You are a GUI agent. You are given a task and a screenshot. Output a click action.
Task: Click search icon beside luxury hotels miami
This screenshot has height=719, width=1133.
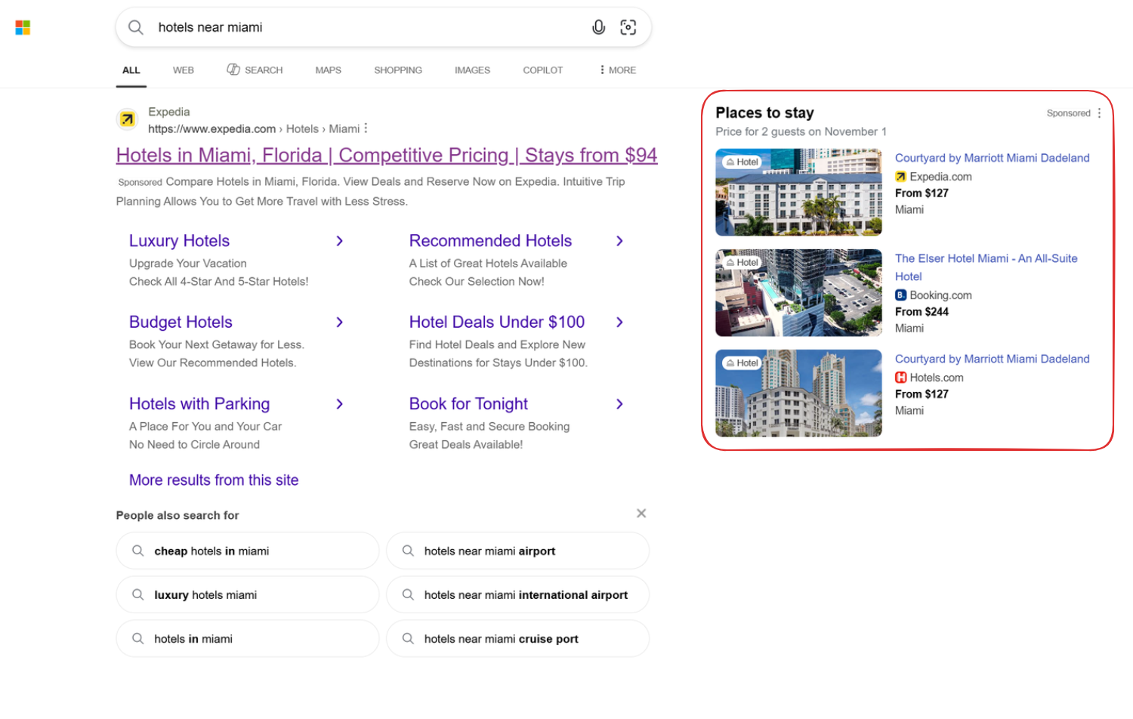point(138,594)
